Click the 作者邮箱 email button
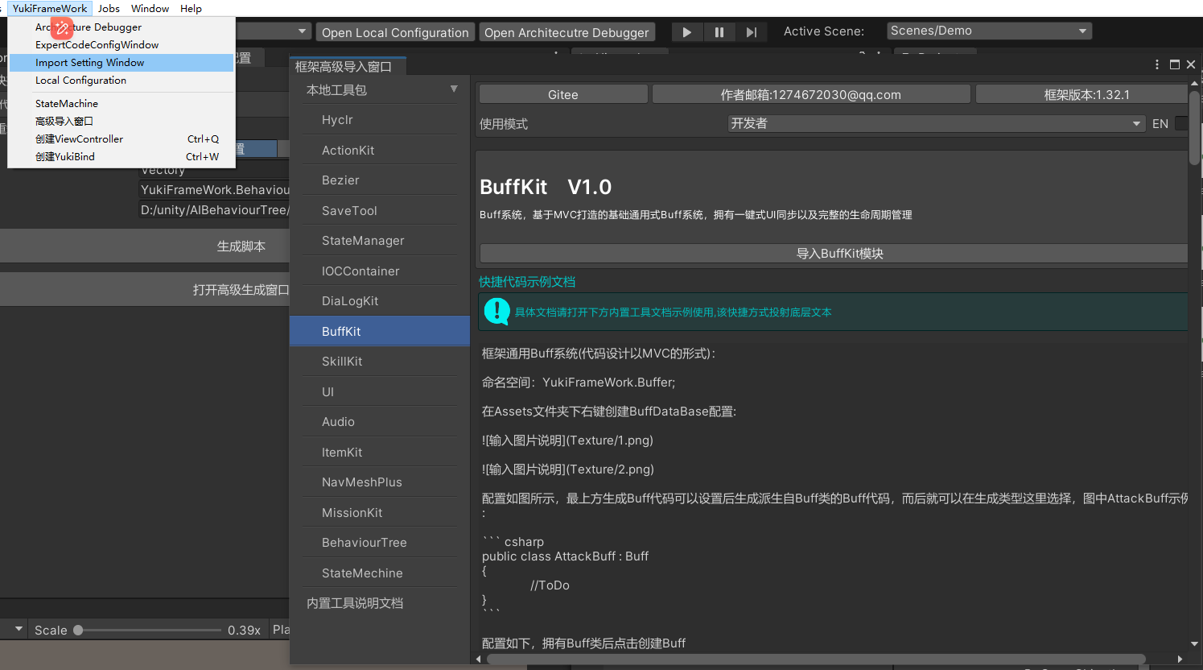 click(811, 94)
